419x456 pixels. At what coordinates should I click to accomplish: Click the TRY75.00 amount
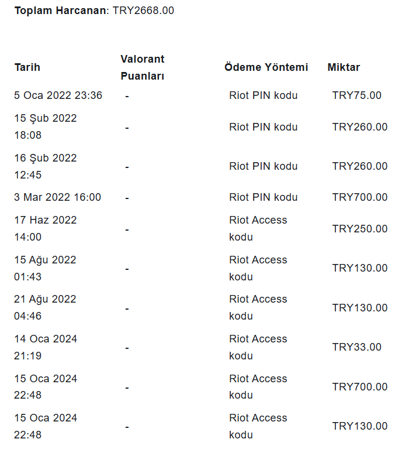[356, 95]
